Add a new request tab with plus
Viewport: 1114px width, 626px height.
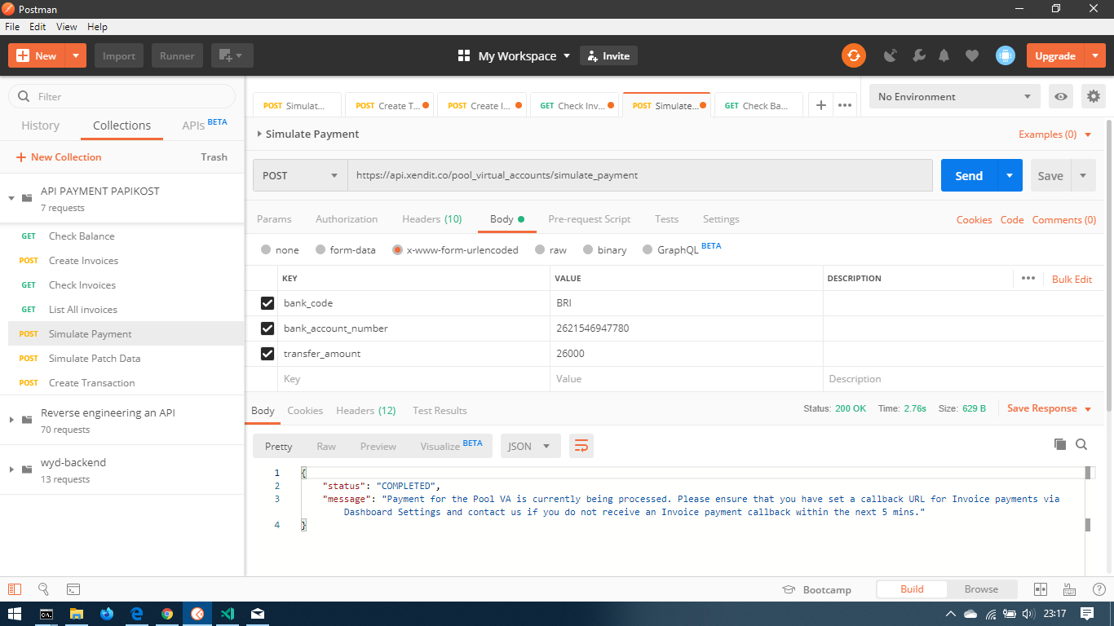[821, 105]
